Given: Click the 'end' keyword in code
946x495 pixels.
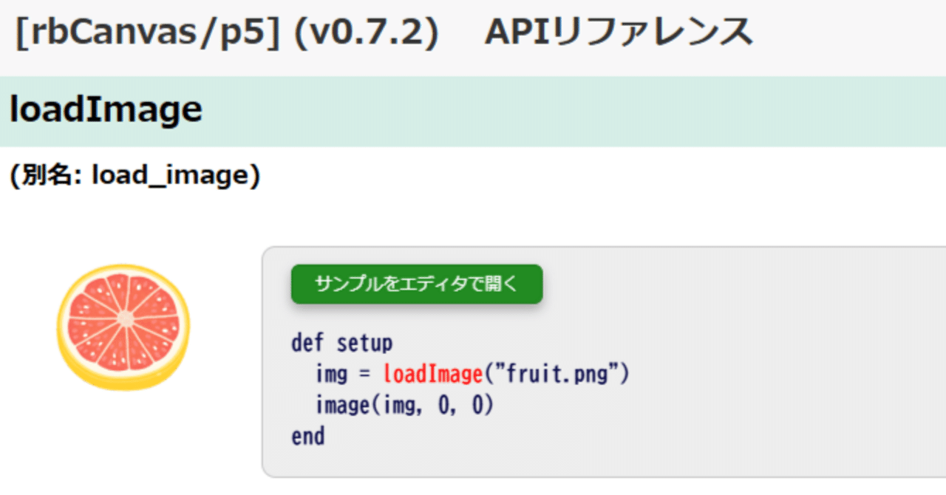Looking at the screenshot, I should tap(307, 437).
